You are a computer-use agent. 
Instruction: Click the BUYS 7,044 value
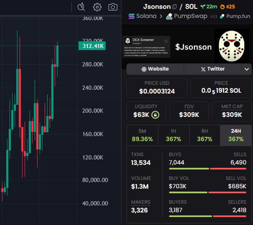[x=177, y=162]
